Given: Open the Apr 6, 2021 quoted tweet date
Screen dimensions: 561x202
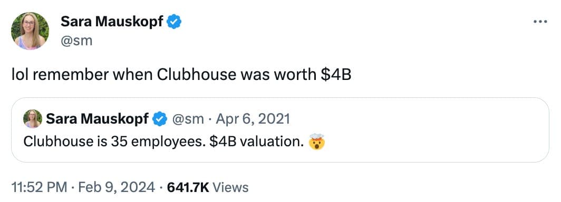Looking at the screenshot, I should pos(253,119).
